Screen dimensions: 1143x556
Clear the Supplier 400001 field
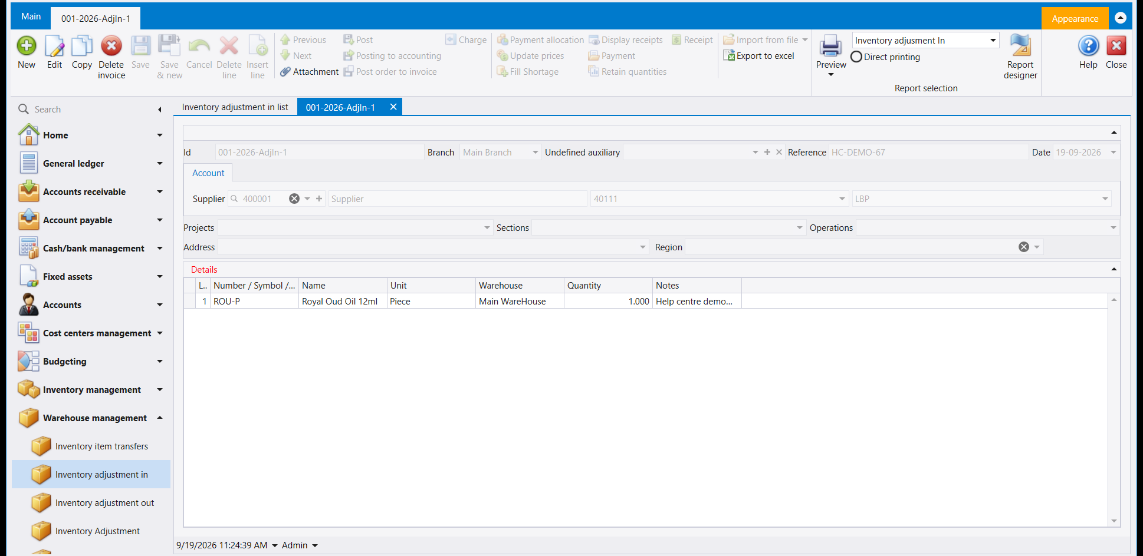tap(294, 198)
